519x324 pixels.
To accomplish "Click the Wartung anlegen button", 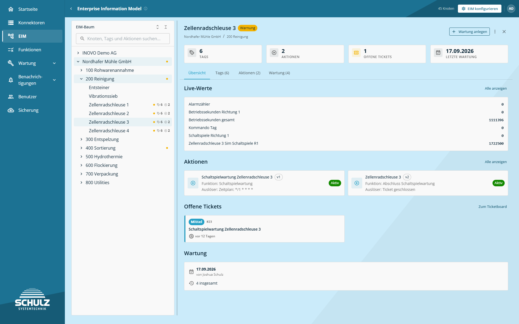I will pos(470,32).
